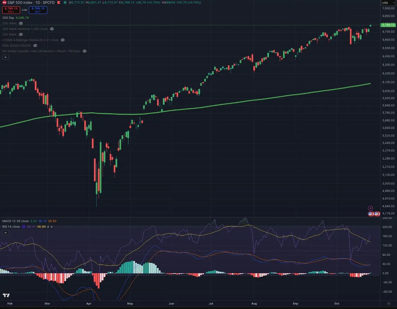397x309 pixels.
Task: Click the S&P 500 symbol logo icon
Action: pos(4,2)
